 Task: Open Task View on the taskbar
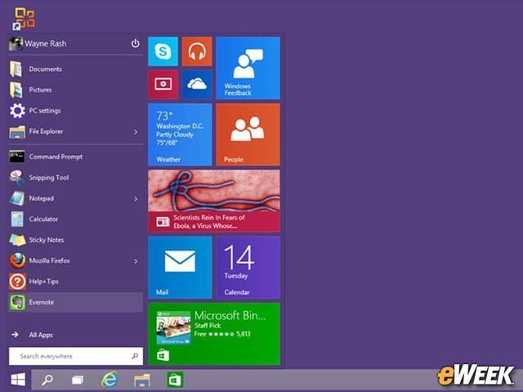coord(78,380)
